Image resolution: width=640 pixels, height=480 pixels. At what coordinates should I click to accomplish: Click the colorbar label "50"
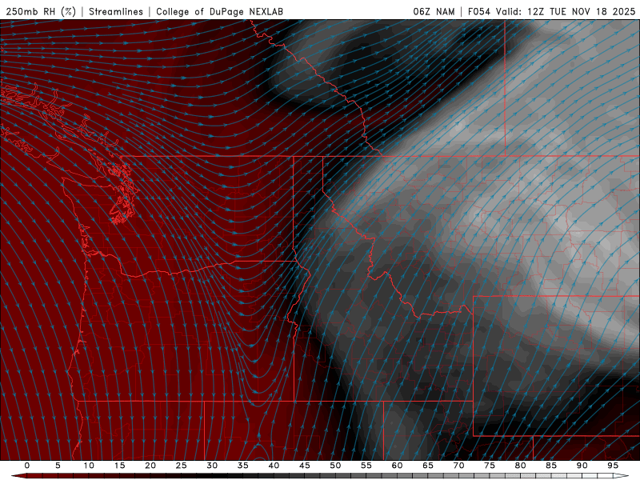click(335, 466)
